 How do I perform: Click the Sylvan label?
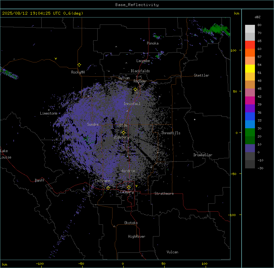pyautogui.click(x=124, y=78)
